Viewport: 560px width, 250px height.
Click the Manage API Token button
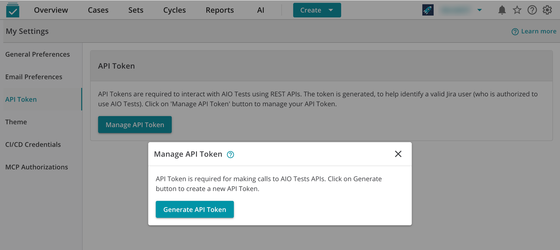[135, 124]
